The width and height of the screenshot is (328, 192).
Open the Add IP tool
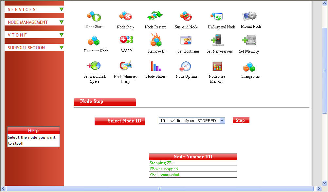tap(126, 40)
